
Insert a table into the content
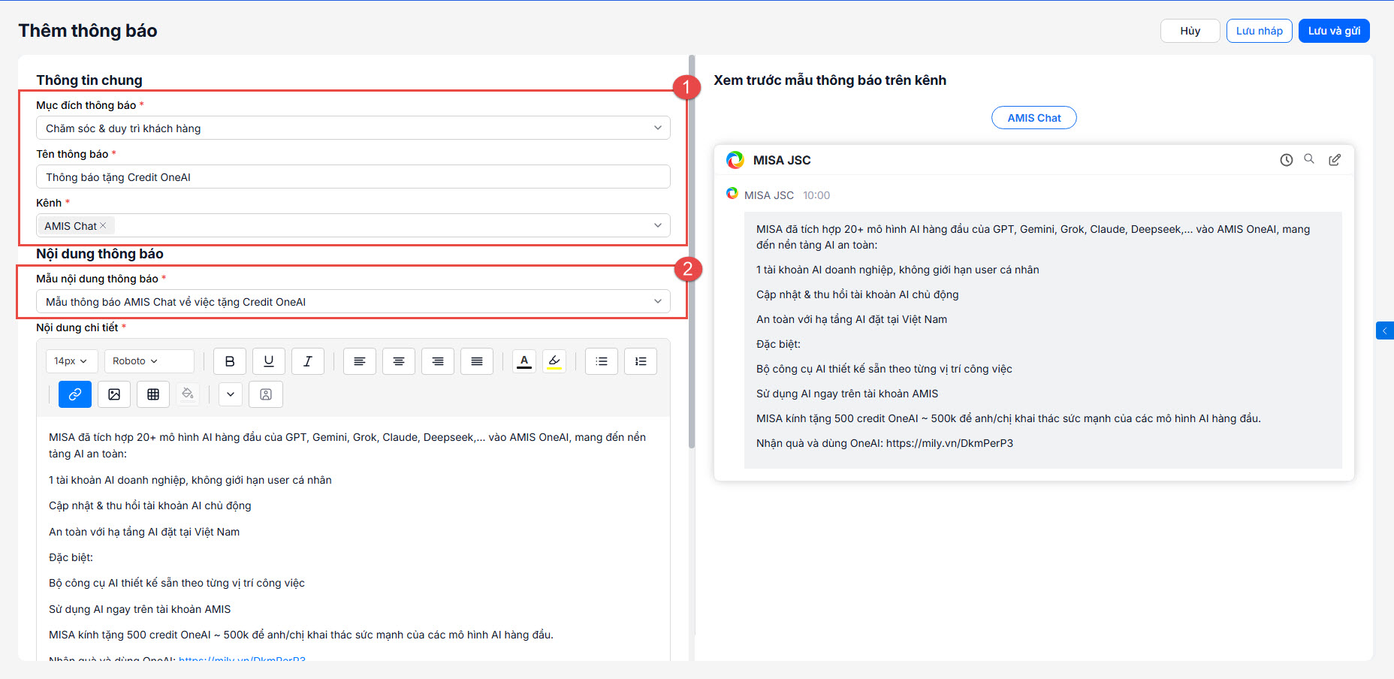pos(153,394)
